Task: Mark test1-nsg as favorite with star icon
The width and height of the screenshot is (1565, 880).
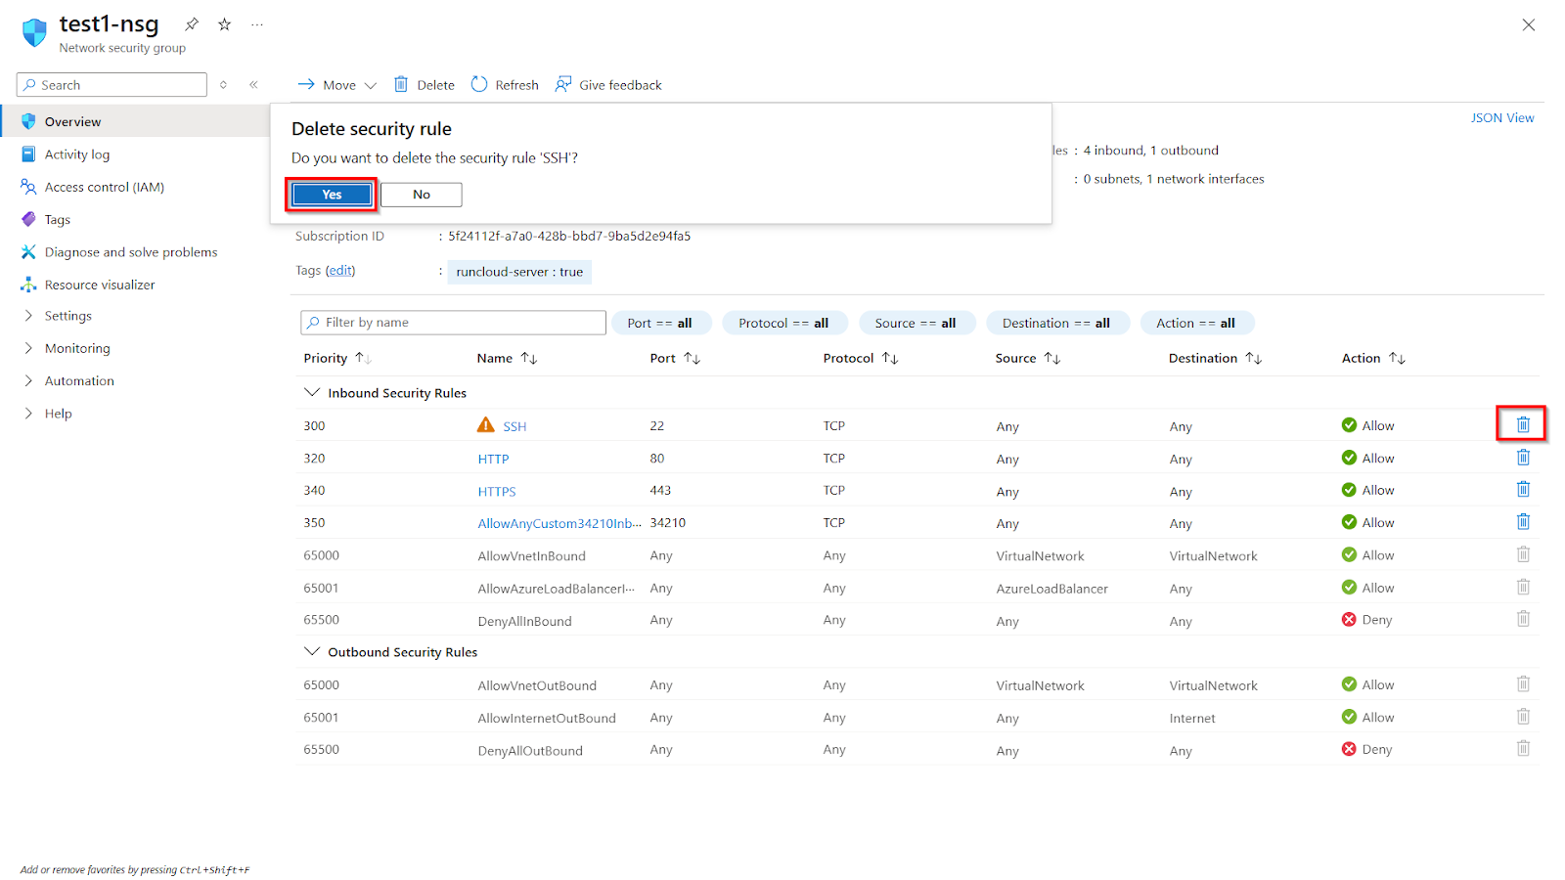Action: [x=224, y=24]
